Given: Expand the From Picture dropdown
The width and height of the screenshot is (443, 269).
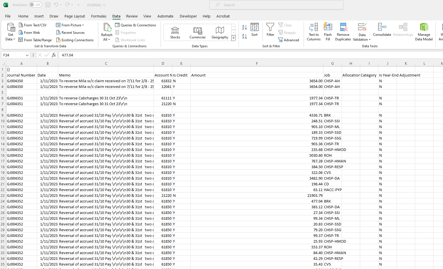Looking at the screenshot, I should tap(83, 25).
